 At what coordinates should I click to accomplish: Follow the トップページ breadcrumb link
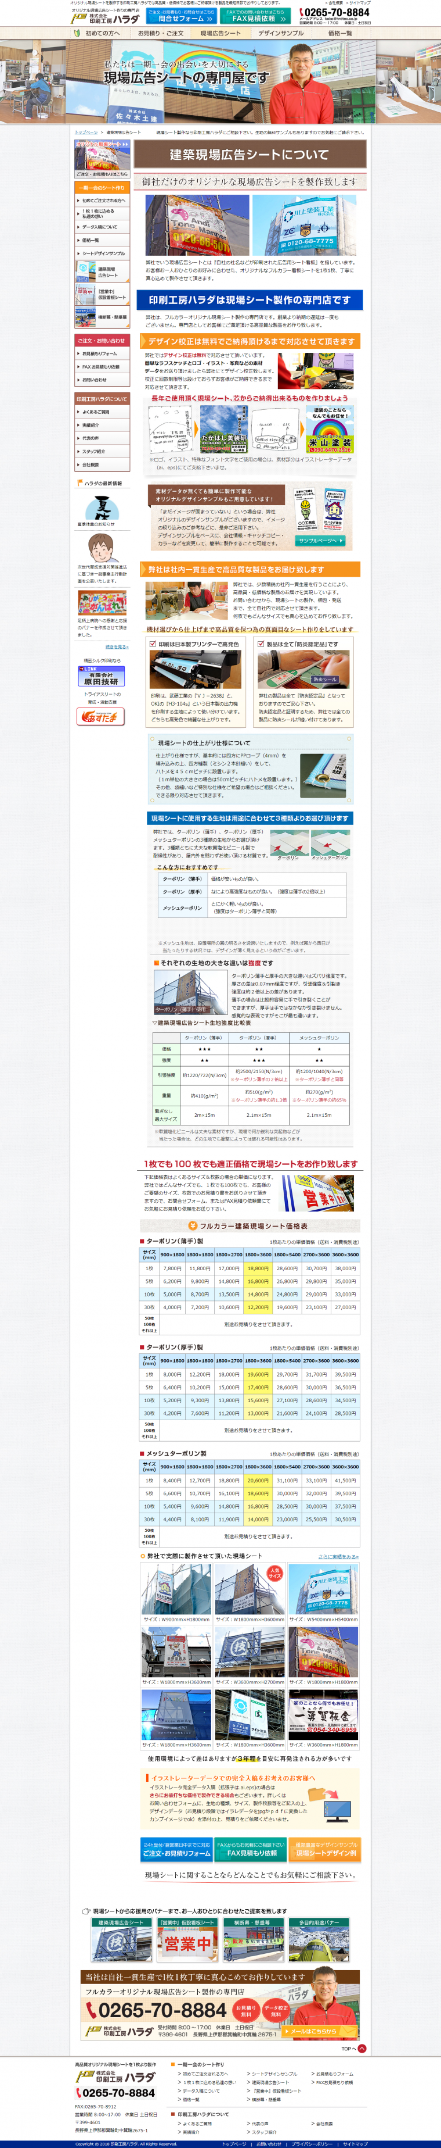click(86, 132)
